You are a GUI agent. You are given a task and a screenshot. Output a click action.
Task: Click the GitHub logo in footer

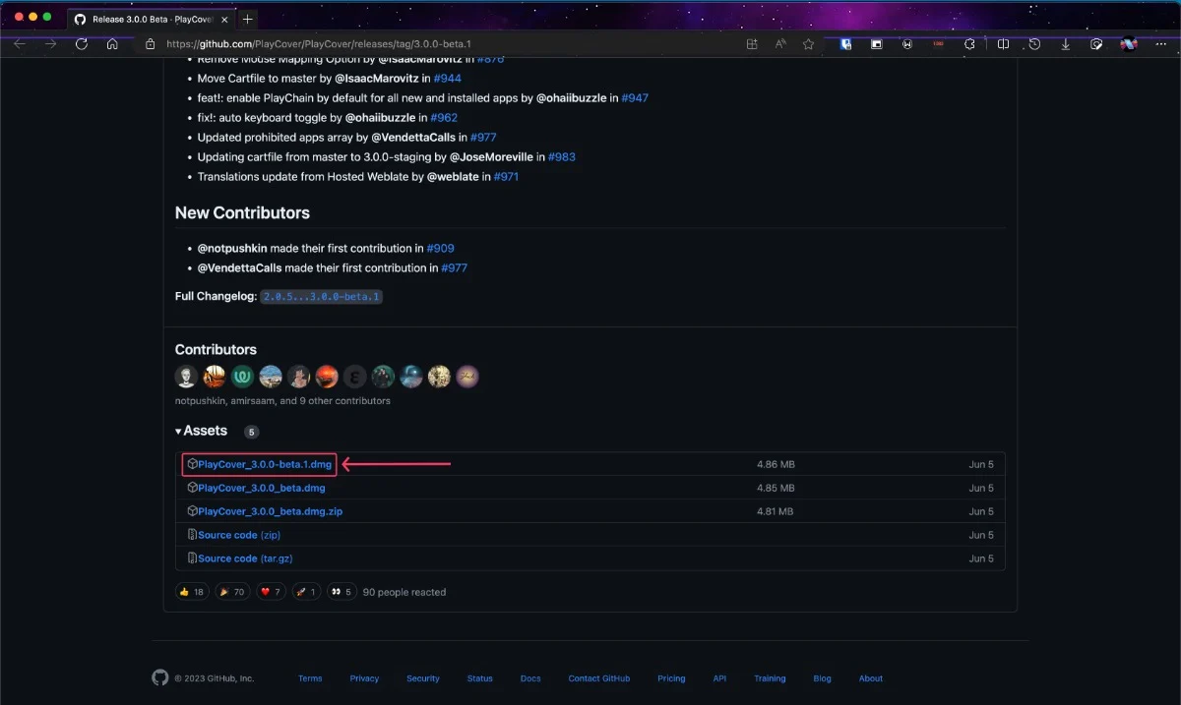point(159,677)
